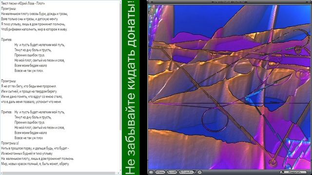Click the line 'Им не дано понять, что вдруг со мною стало'

click(32, 97)
